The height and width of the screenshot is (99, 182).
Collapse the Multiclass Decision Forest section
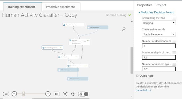139,12
